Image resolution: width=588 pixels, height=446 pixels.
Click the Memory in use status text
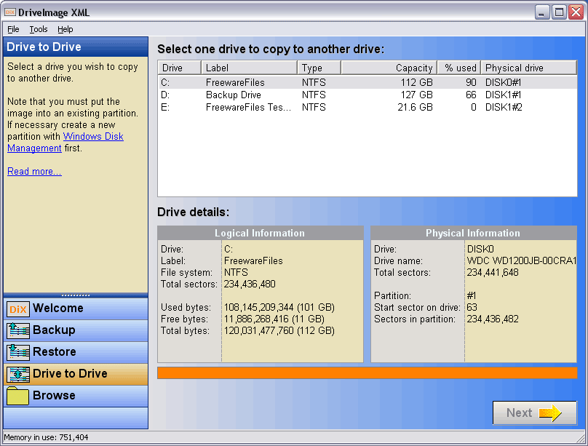pyautogui.click(x=46, y=437)
